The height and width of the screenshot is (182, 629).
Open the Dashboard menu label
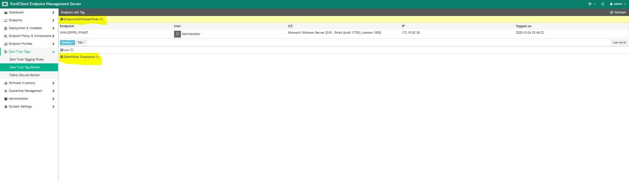coord(16,12)
